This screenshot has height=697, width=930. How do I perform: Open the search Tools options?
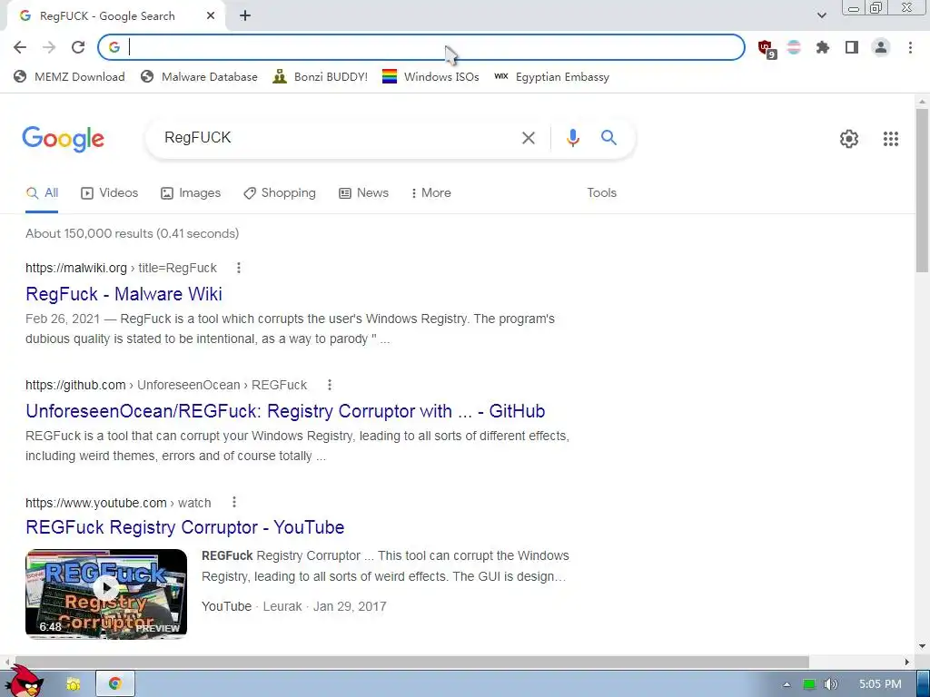pyautogui.click(x=601, y=192)
